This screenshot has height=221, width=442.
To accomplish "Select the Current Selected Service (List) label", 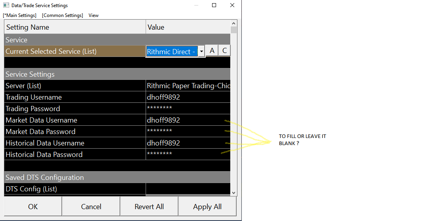I will click(51, 51).
